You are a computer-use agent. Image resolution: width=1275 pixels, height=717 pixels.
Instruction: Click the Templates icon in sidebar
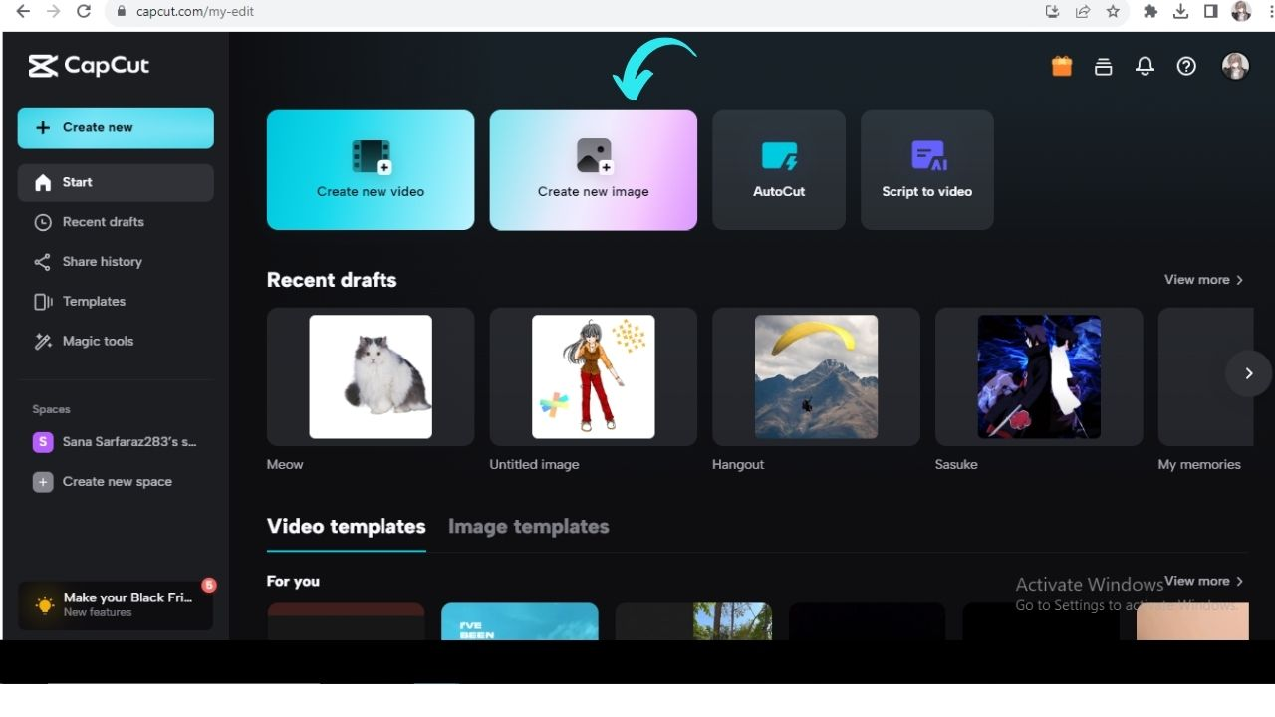[x=43, y=302]
